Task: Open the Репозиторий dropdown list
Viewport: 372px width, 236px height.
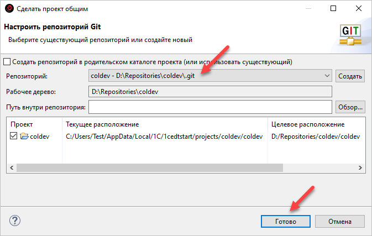Action: [x=327, y=76]
